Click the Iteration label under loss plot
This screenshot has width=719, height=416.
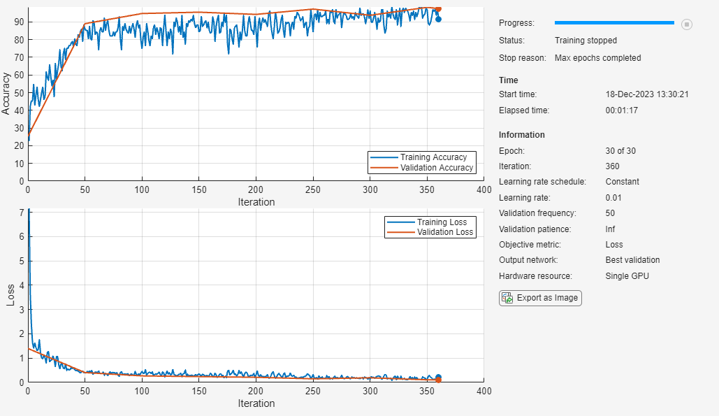pos(256,403)
